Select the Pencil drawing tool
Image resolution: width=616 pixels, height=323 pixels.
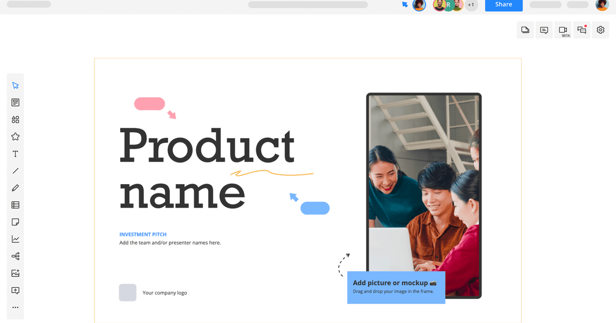(15, 188)
